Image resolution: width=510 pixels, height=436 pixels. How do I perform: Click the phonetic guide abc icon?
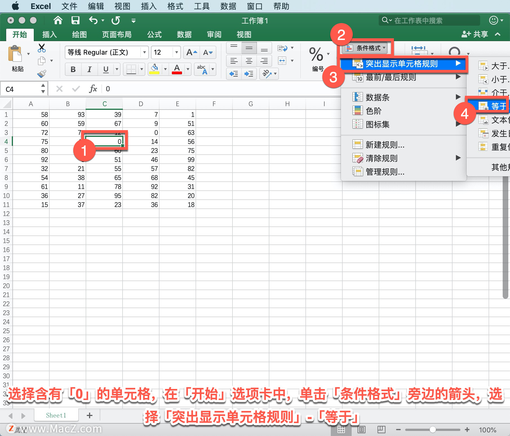click(x=202, y=69)
